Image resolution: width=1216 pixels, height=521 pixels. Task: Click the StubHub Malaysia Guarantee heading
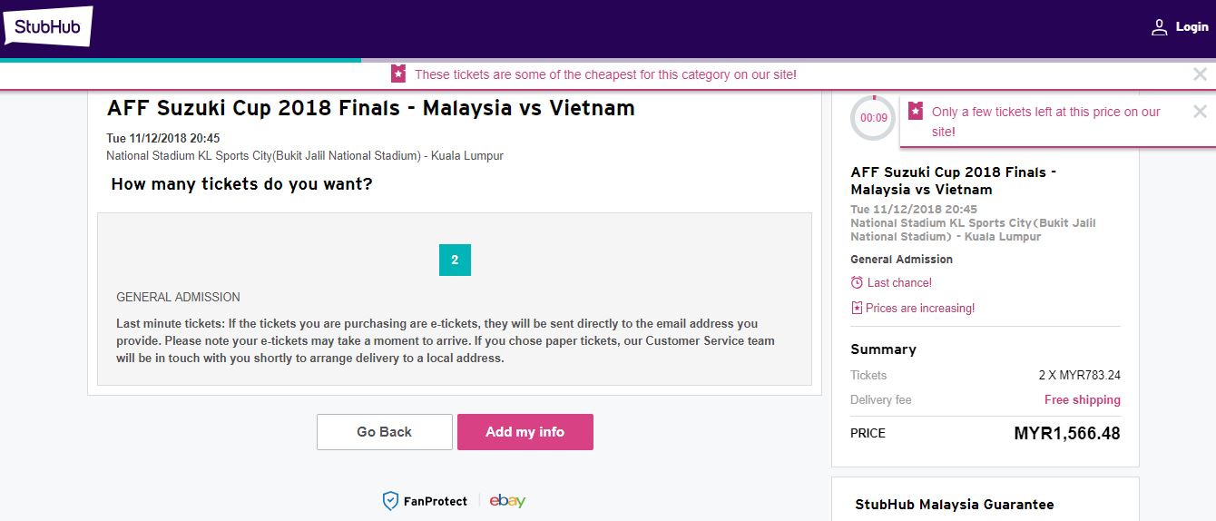pos(954,505)
